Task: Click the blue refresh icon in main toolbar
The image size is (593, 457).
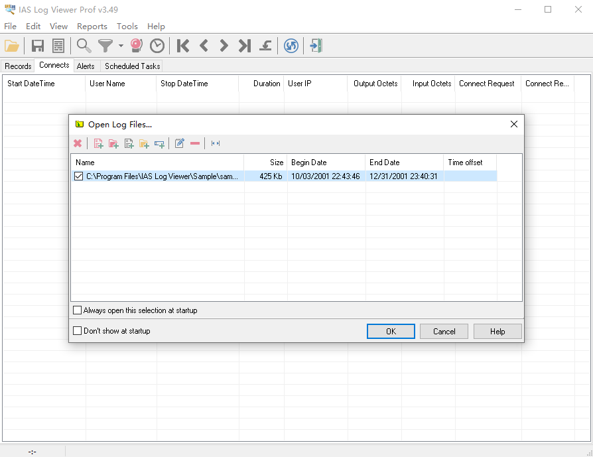Action: coord(291,46)
